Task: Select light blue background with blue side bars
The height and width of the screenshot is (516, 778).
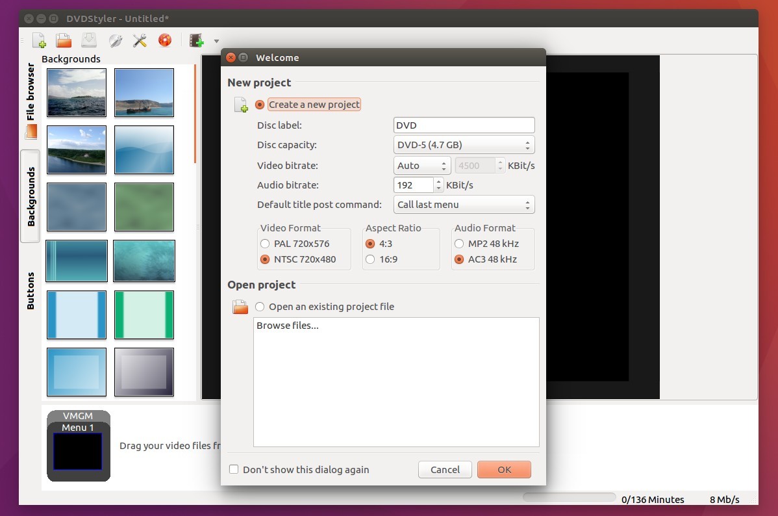Action: (x=77, y=315)
